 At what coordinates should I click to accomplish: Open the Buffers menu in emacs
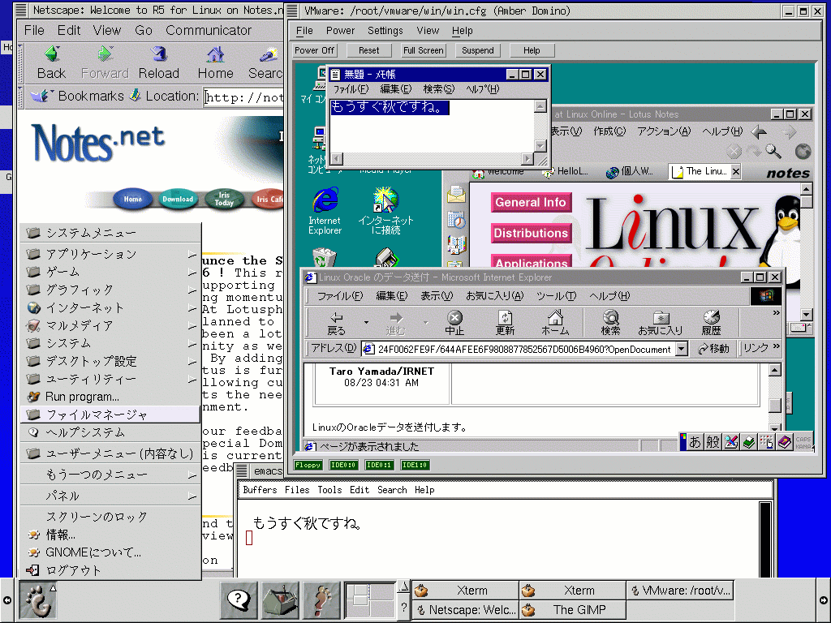click(260, 490)
